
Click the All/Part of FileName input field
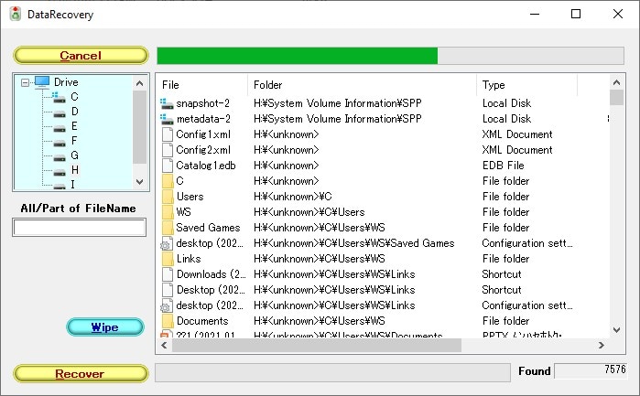[79, 228]
